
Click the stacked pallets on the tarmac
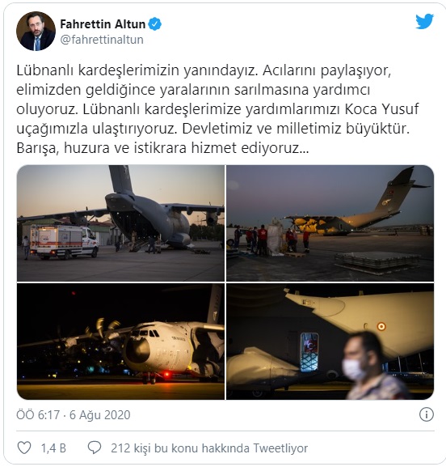click(x=378, y=261)
